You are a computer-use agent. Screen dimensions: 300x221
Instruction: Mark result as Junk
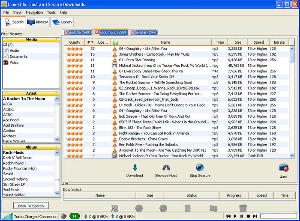[x=284, y=168]
